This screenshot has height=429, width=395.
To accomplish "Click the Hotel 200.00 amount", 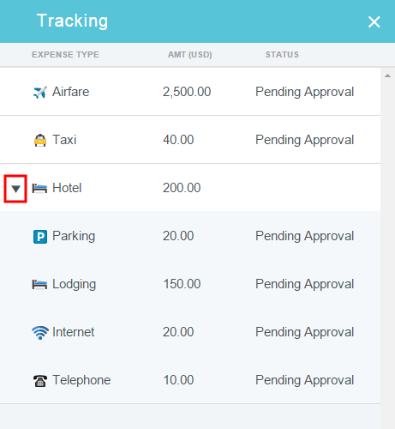I will pyautogui.click(x=182, y=188).
